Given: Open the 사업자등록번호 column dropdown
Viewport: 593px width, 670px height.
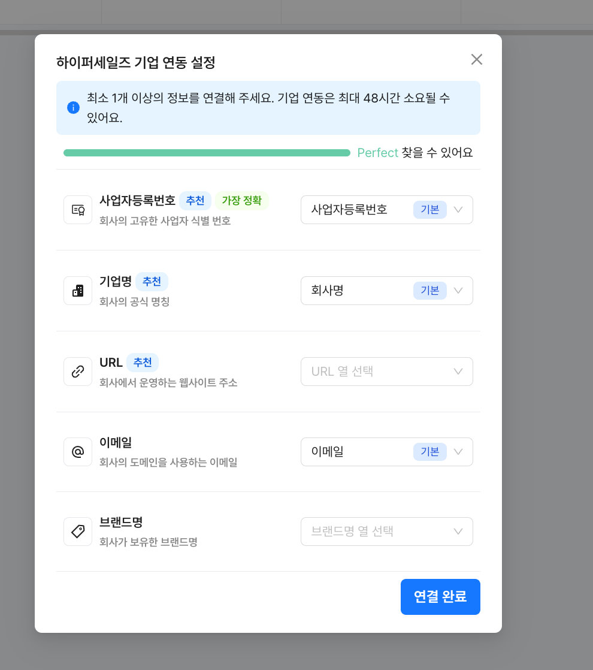Looking at the screenshot, I should click(386, 210).
